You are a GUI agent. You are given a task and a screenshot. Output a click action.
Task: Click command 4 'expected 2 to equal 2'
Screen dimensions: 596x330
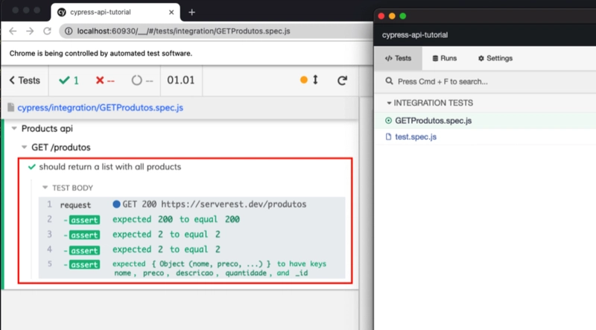point(191,250)
